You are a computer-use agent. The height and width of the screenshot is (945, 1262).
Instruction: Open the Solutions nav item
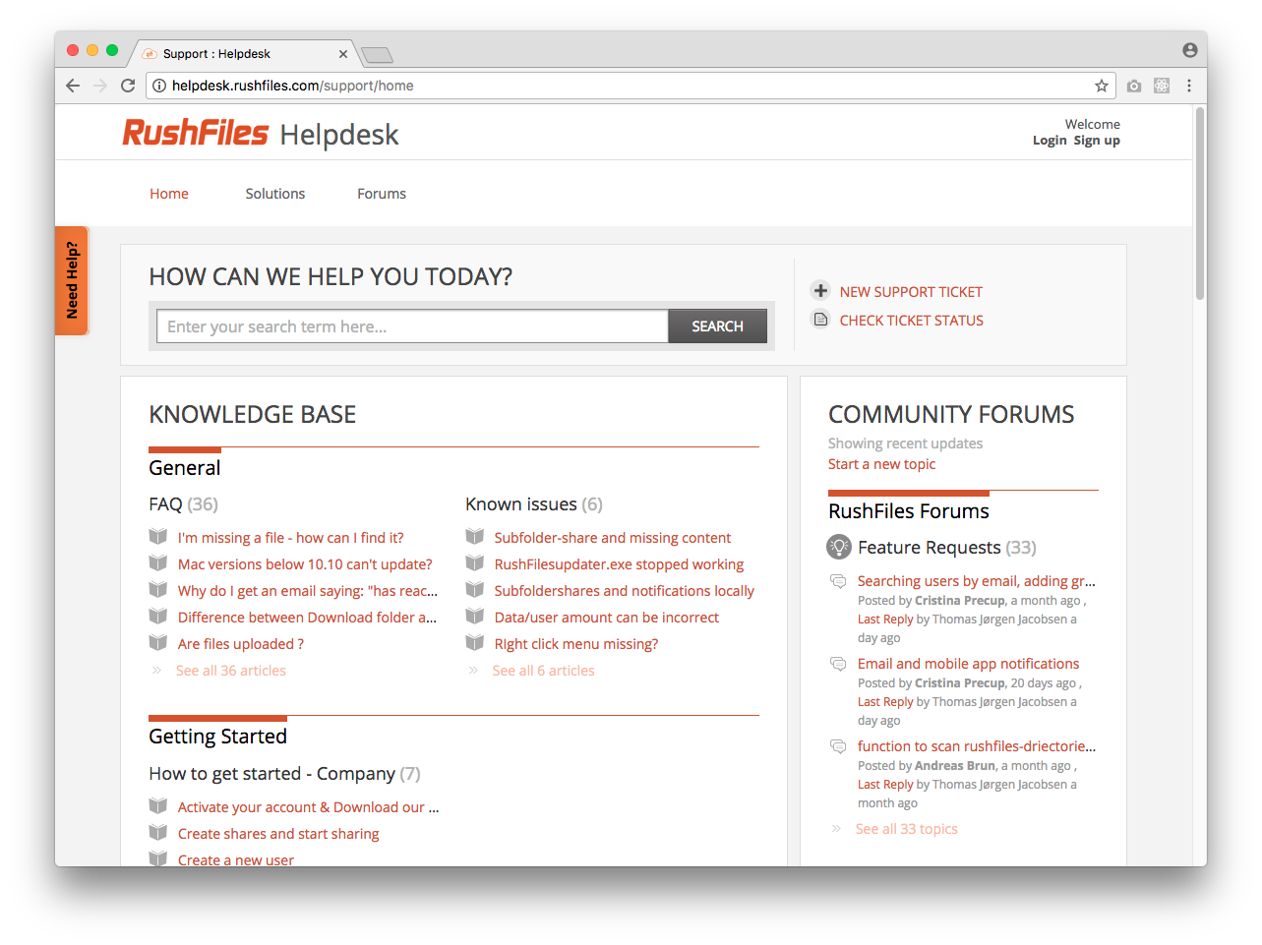[275, 194]
